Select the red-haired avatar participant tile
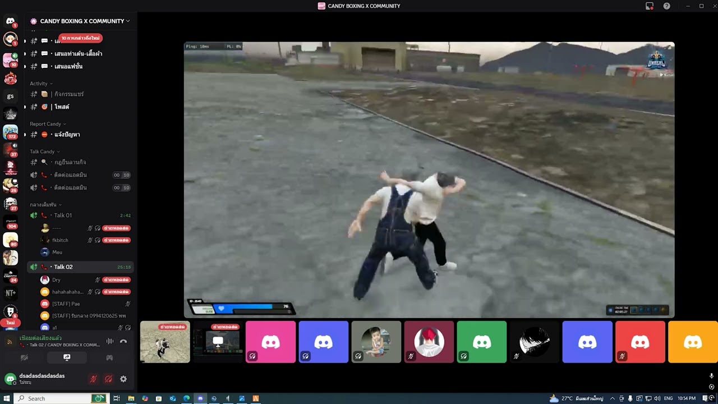 (429, 342)
